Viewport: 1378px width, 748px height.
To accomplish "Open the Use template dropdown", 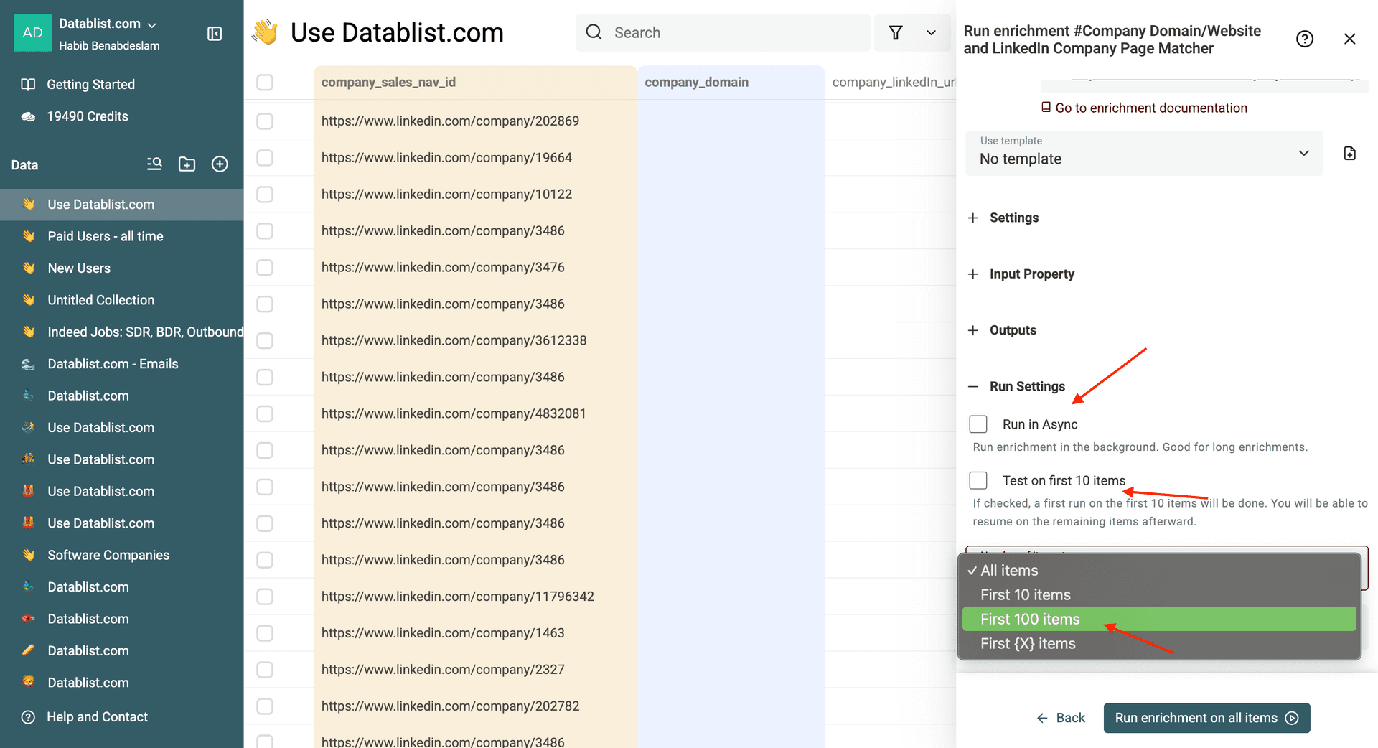I will click(x=1144, y=153).
